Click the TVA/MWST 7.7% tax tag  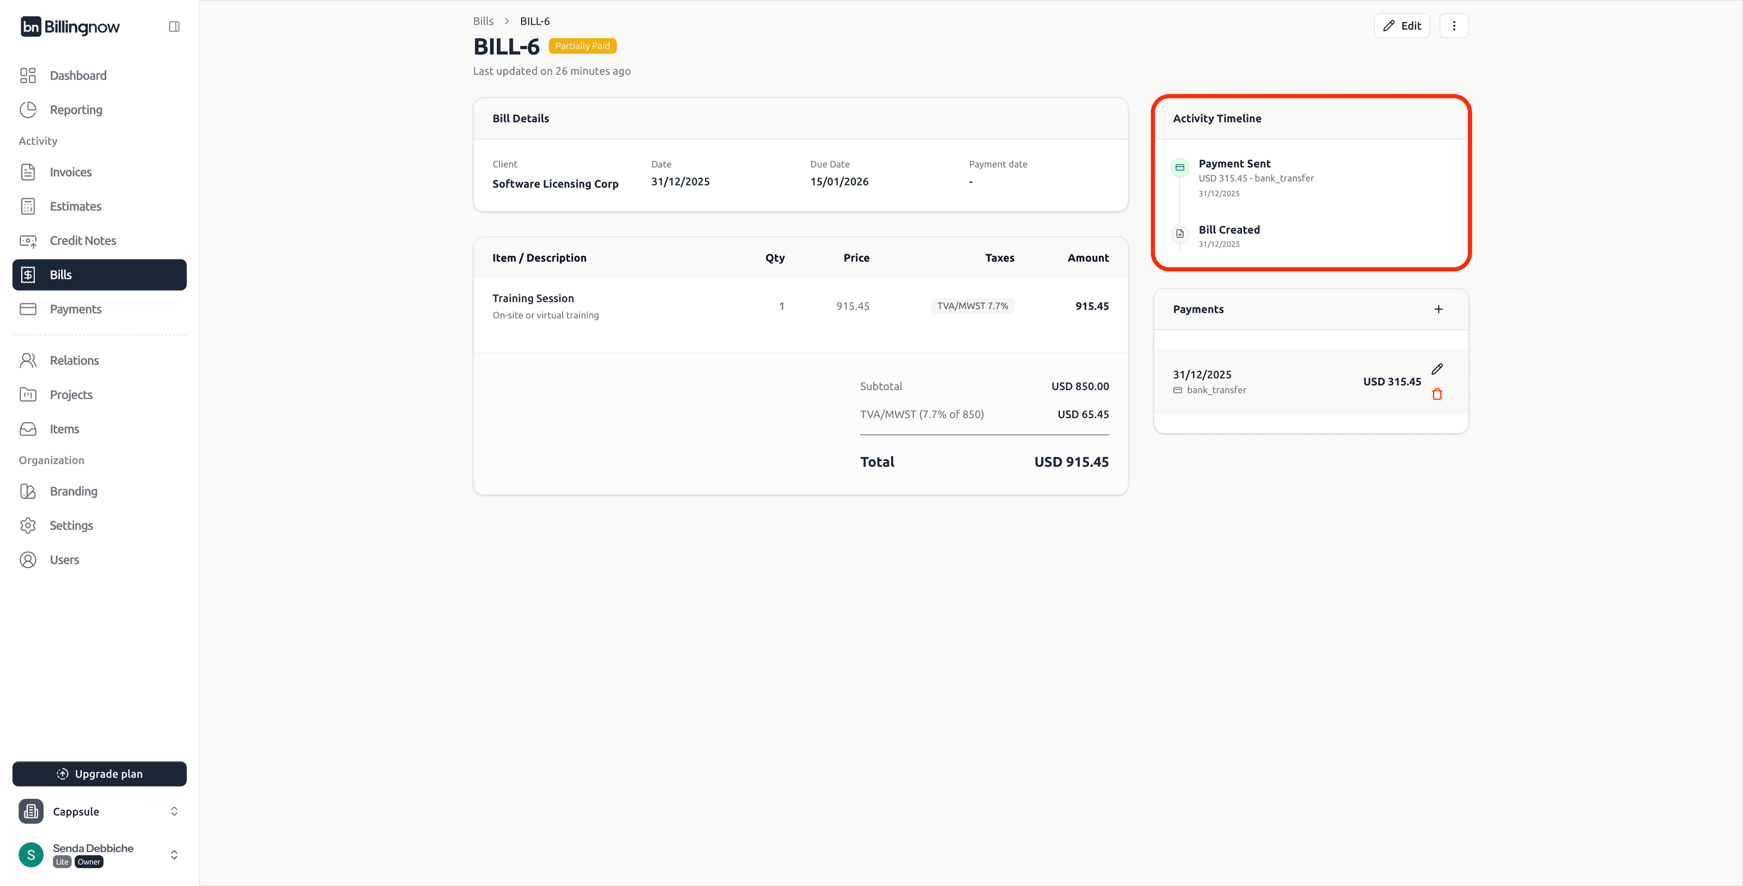(972, 306)
